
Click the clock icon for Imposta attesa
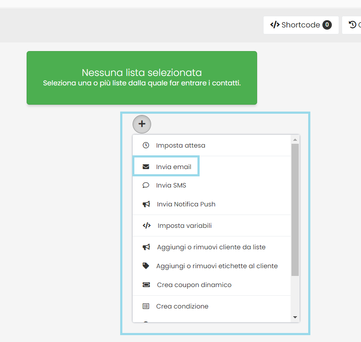click(146, 145)
